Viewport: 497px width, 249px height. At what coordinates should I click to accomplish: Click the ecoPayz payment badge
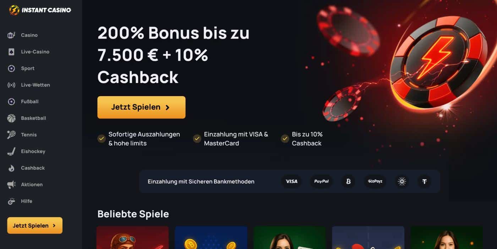click(375, 181)
